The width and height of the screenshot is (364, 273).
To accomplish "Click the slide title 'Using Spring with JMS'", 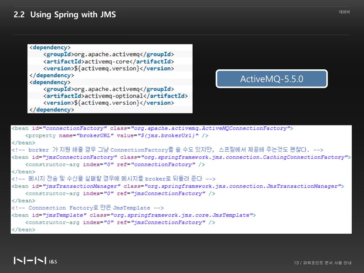I will pos(73,15).
